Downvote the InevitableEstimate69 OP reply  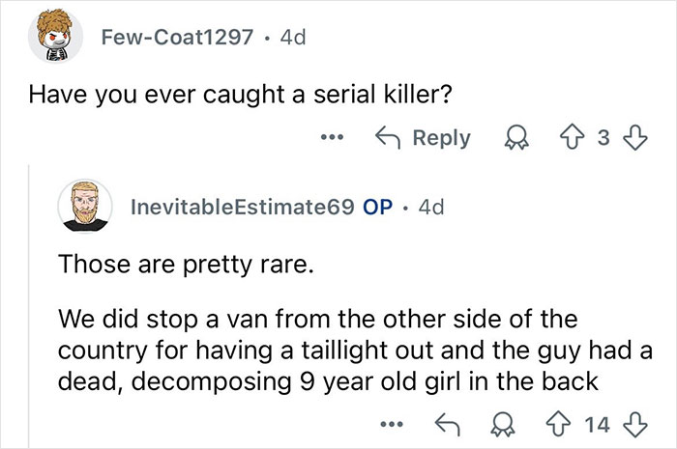coord(635,425)
